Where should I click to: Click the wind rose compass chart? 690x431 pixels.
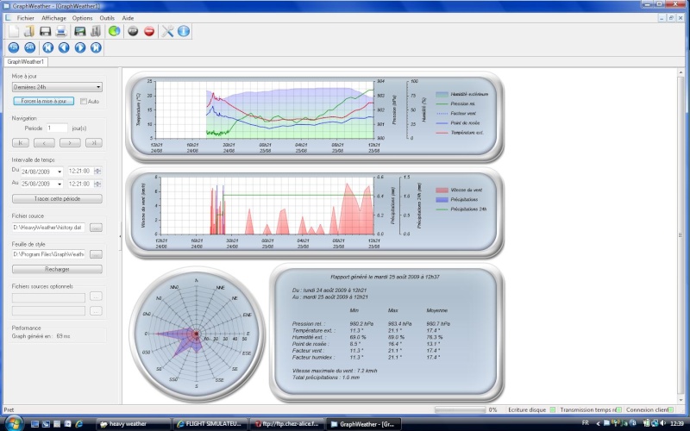(197, 334)
